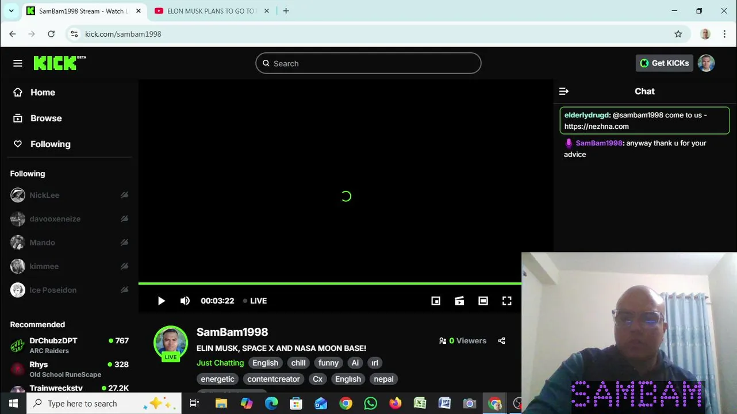The image size is (737, 414).
Task: Click the green stream progress bar
Action: tap(330, 283)
